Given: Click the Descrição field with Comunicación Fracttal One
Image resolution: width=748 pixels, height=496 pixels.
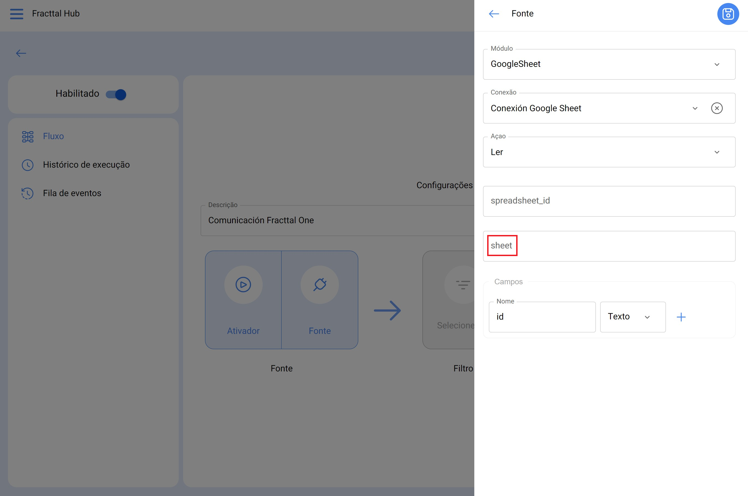Looking at the screenshot, I should (x=337, y=220).
